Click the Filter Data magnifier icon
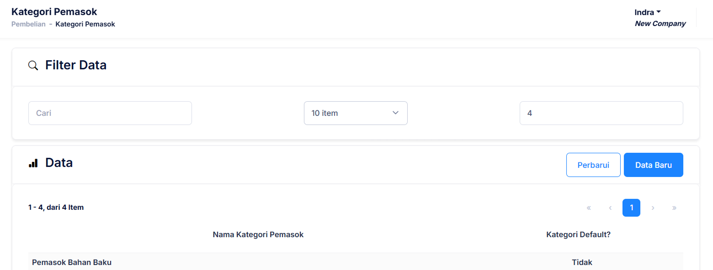This screenshot has width=713, height=270. click(x=33, y=66)
